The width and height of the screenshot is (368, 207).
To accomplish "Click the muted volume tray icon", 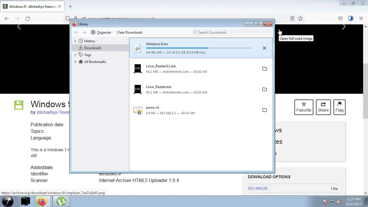I will tap(339, 202).
